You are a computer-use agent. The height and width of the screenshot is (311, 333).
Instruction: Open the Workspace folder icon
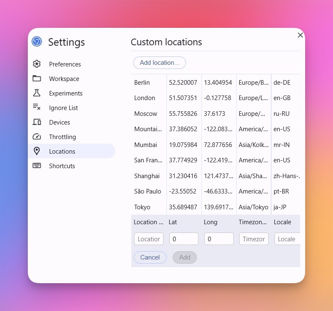pyautogui.click(x=37, y=78)
